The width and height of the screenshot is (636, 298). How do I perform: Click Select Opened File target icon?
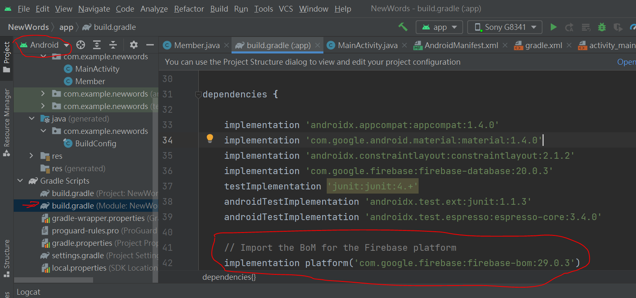tap(81, 45)
